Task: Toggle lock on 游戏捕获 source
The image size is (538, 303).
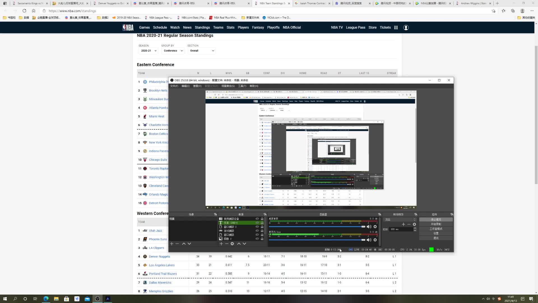Action: pyautogui.click(x=262, y=231)
